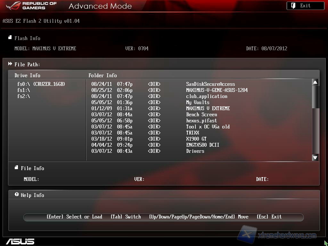
Task: Select the fs2:\ drive
Action: click(24, 96)
